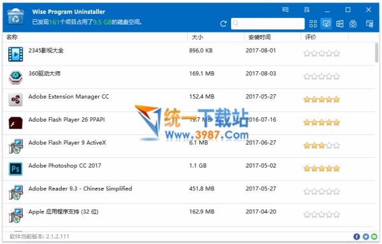Select the 360驱动大师 program name

click(x=45, y=73)
